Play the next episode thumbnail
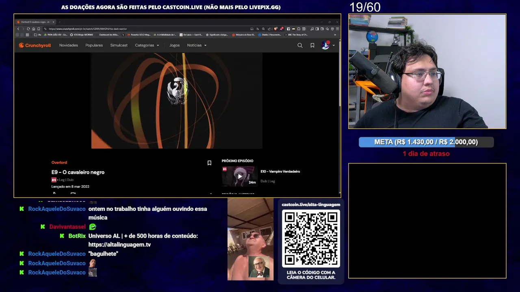The width and height of the screenshot is (520, 292). (240, 176)
